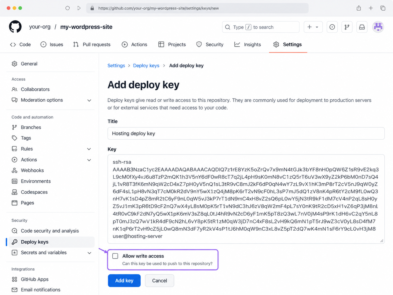Show browser tab overview icon

[383, 8]
